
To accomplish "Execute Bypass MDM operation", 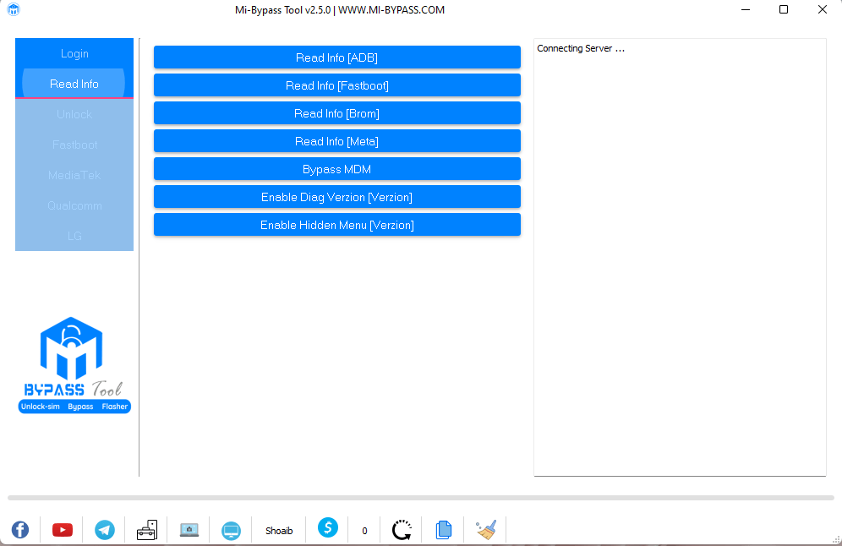I will click(336, 168).
